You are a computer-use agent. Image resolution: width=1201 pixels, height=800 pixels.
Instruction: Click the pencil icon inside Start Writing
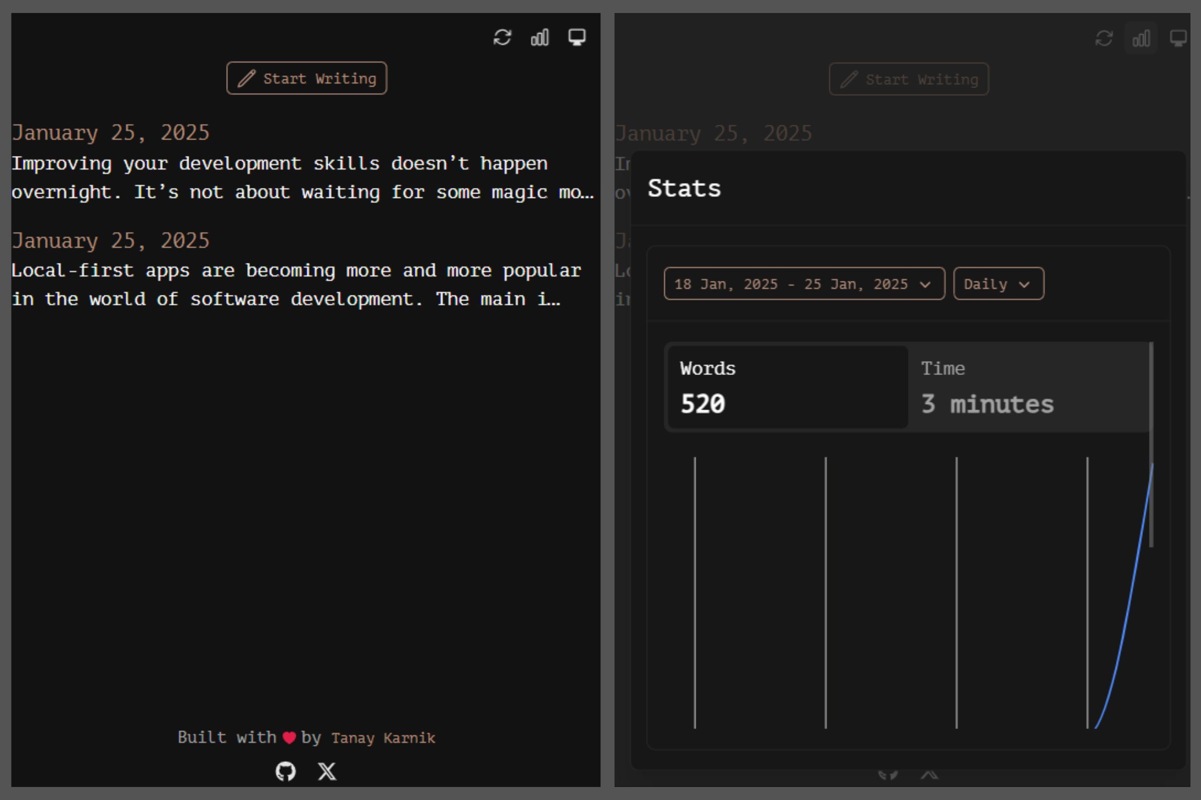point(247,78)
